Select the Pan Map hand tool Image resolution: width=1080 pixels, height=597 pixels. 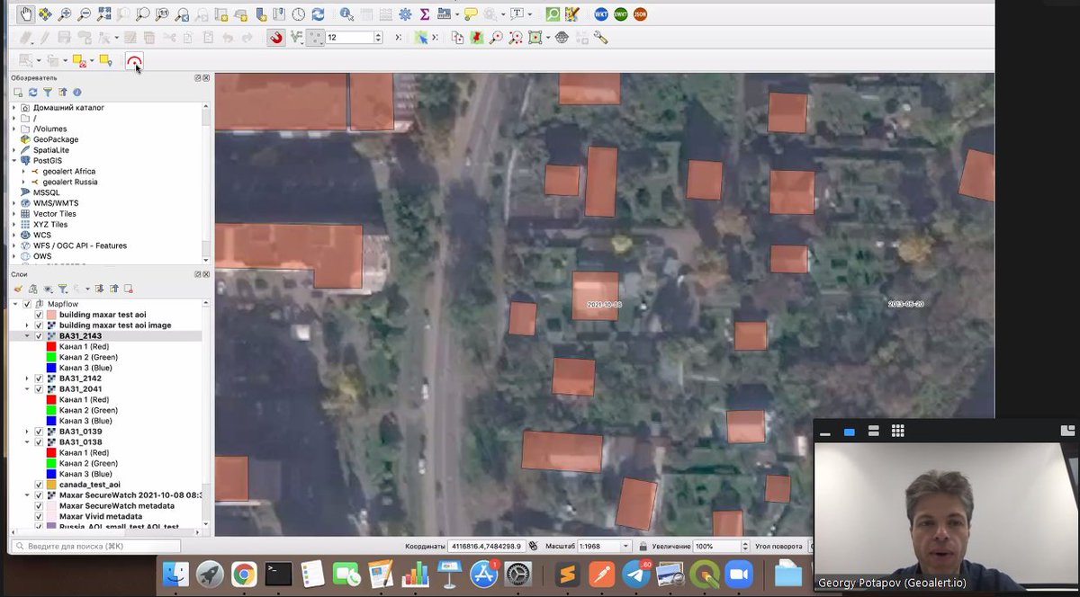(26, 14)
